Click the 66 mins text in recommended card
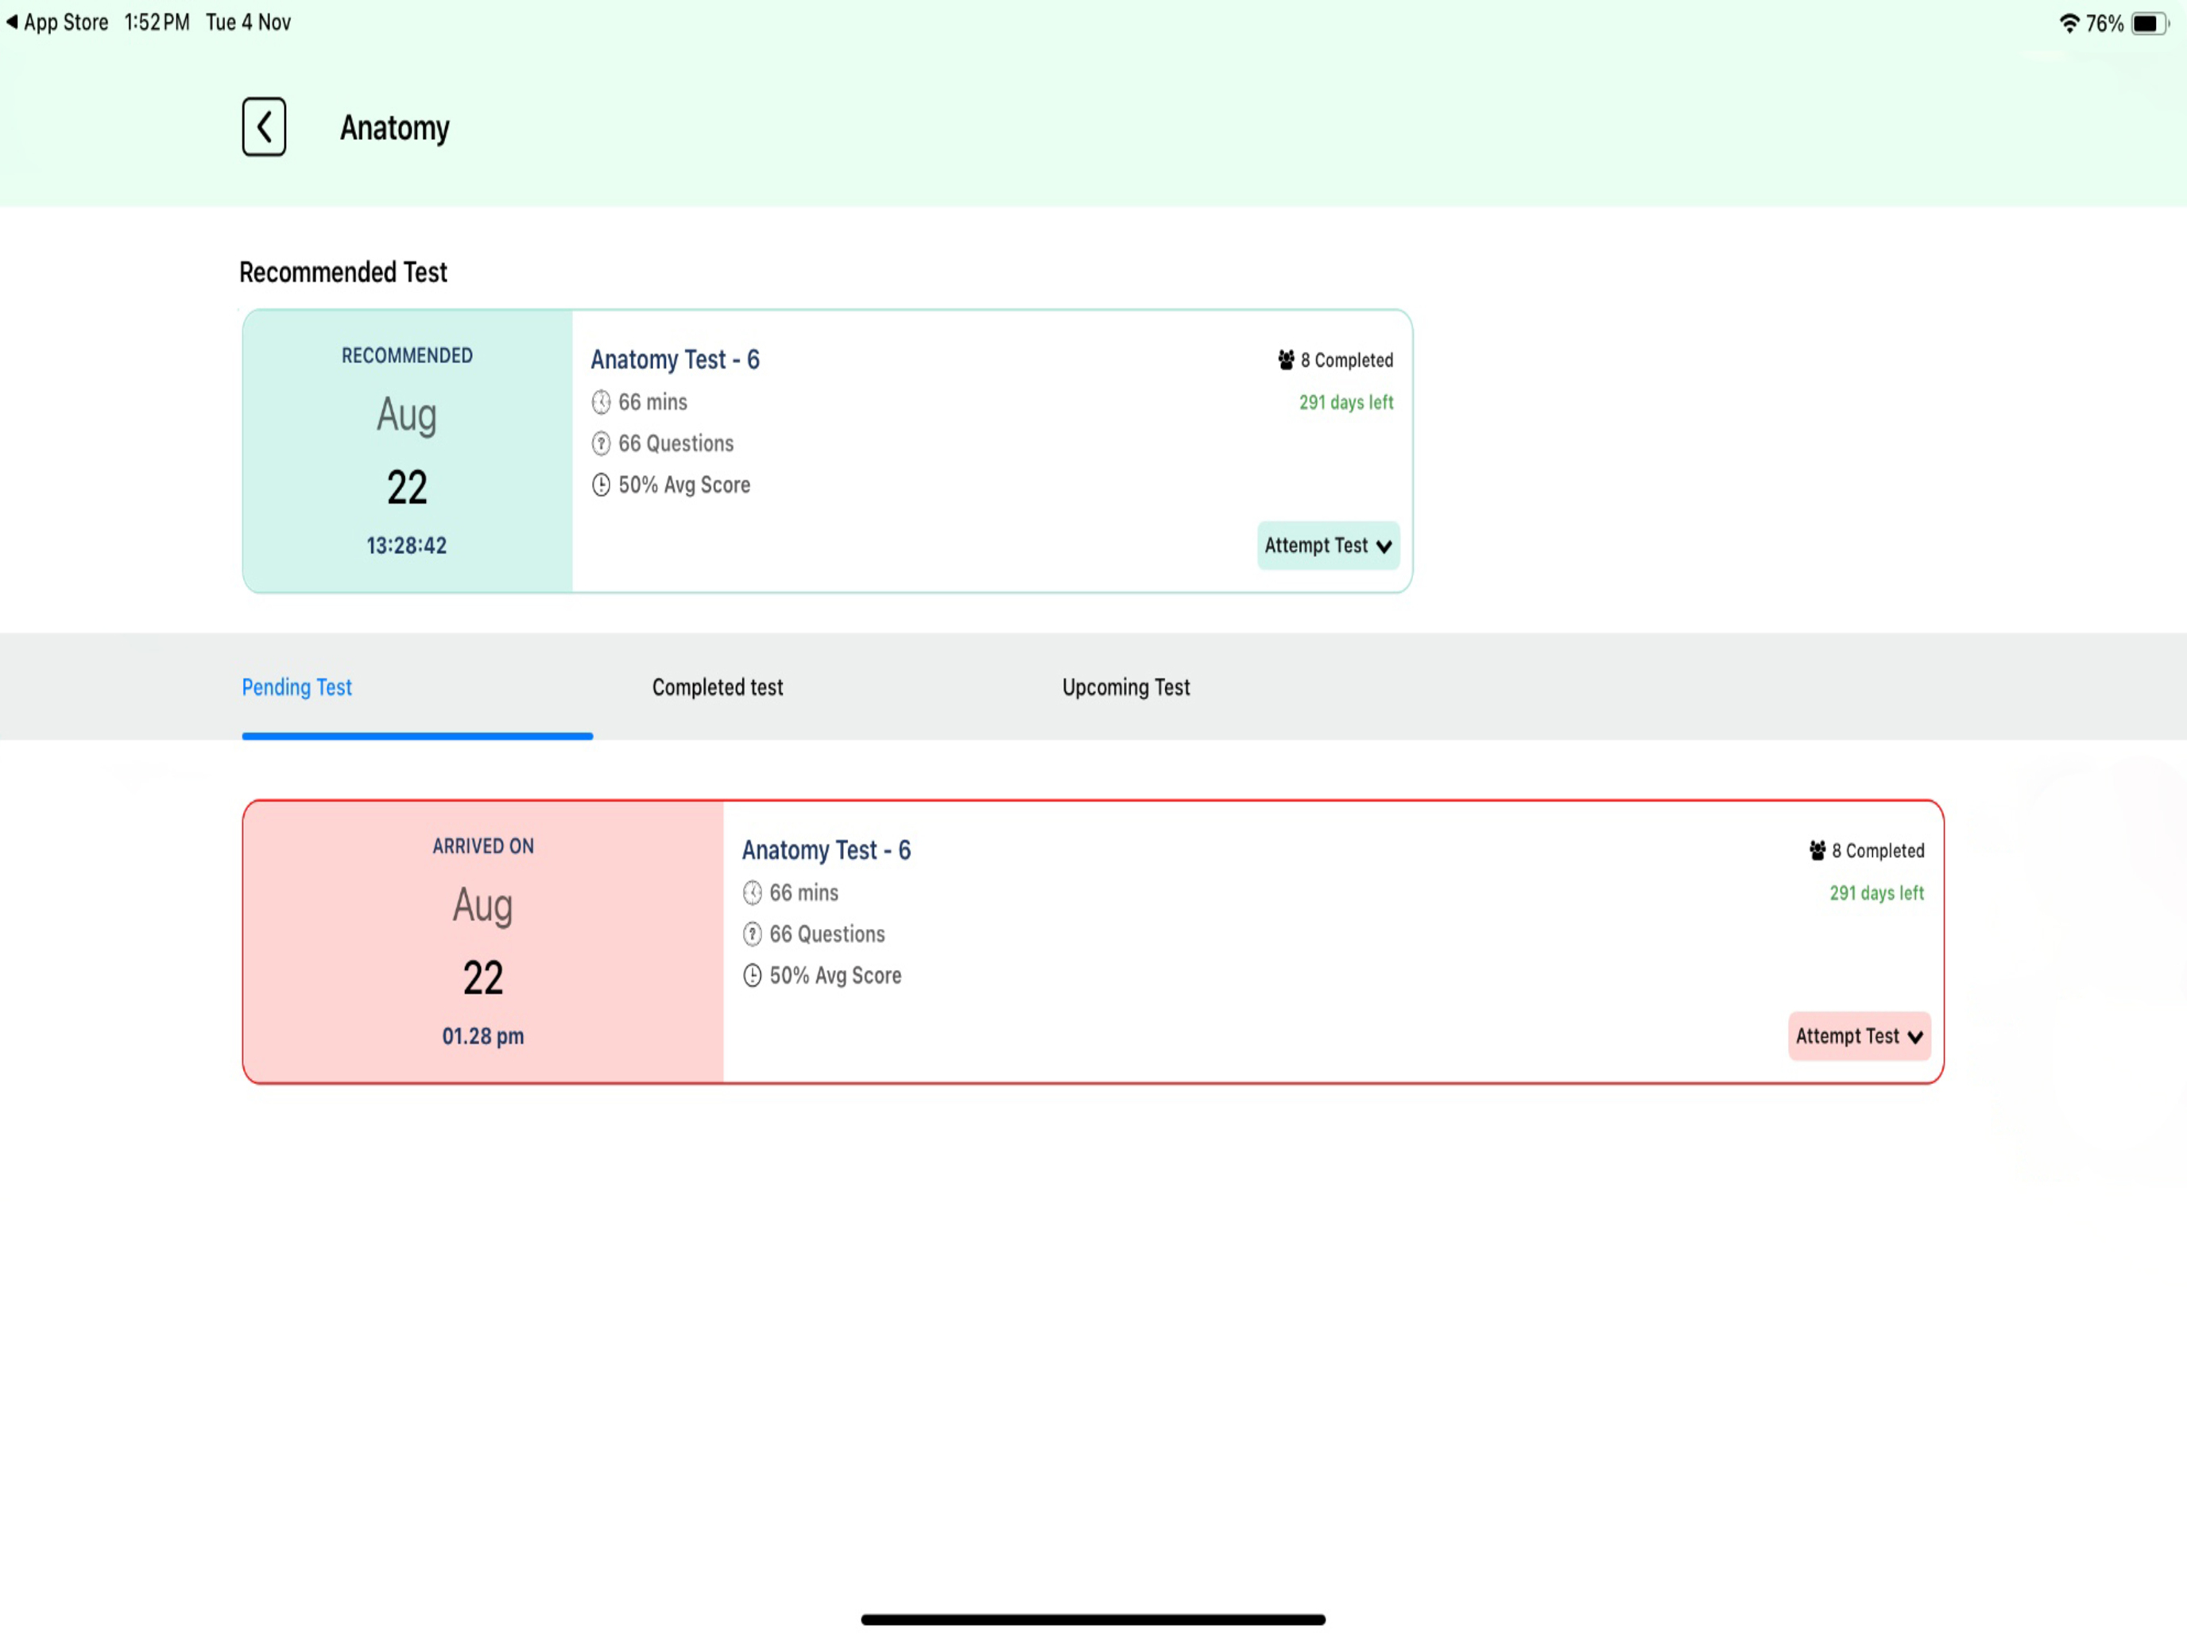 [x=652, y=402]
